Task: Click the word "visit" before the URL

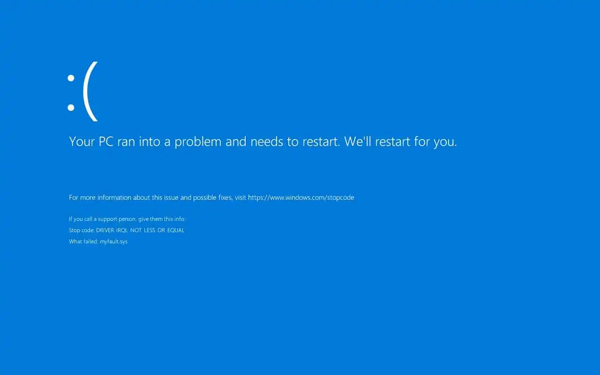Action: click(x=240, y=198)
